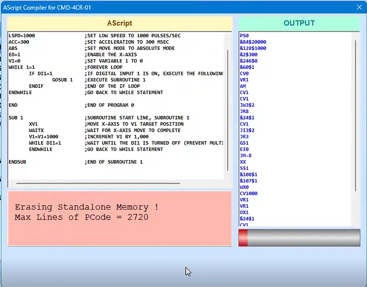The width and height of the screenshot is (367, 287).
Task: Click &60$1 in the output list
Action: [247, 67]
